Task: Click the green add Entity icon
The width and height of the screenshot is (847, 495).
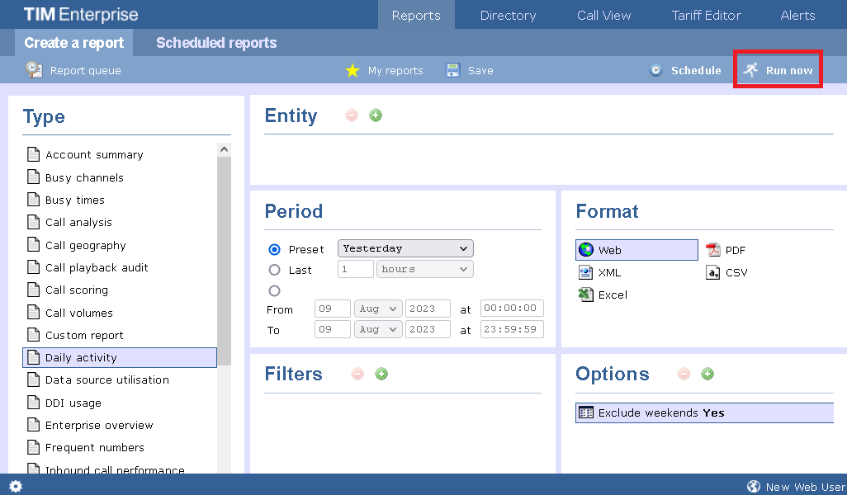Action: [376, 115]
